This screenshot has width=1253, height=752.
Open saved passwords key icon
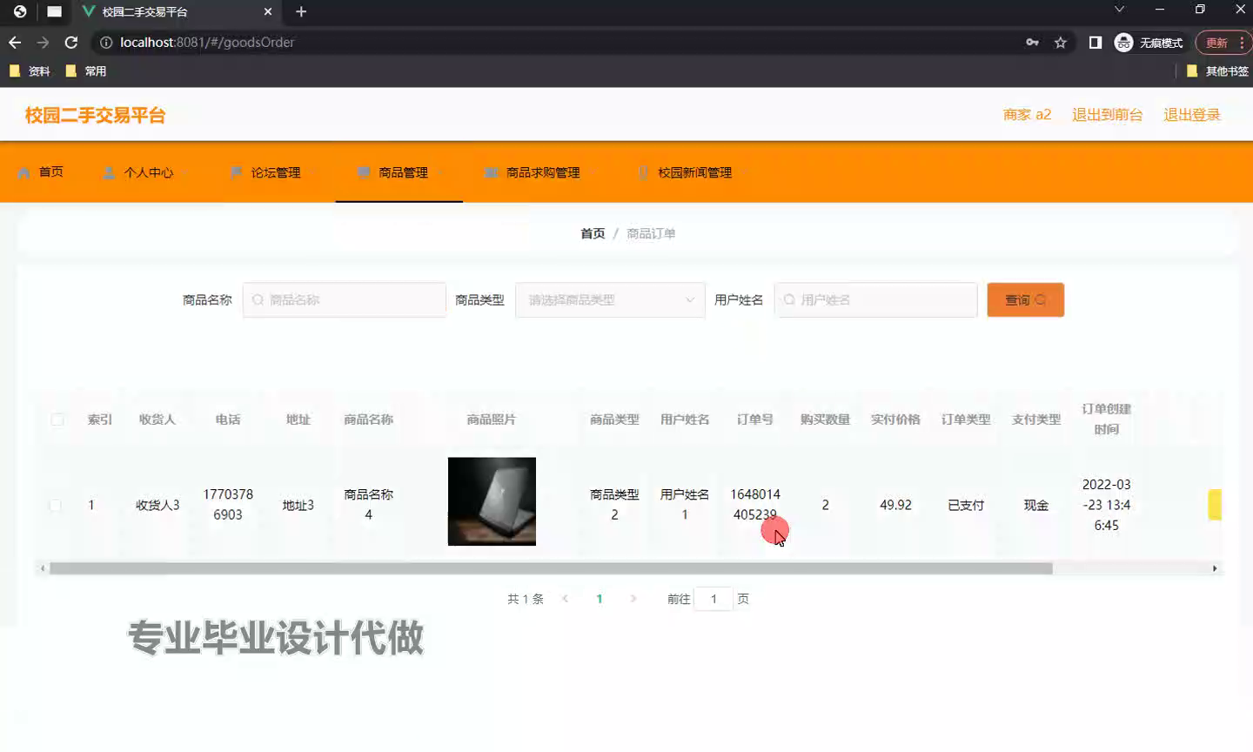[x=1032, y=42]
